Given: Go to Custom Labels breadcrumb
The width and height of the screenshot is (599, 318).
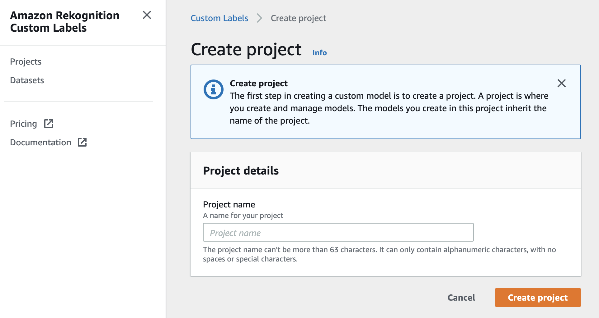Looking at the screenshot, I should [219, 18].
